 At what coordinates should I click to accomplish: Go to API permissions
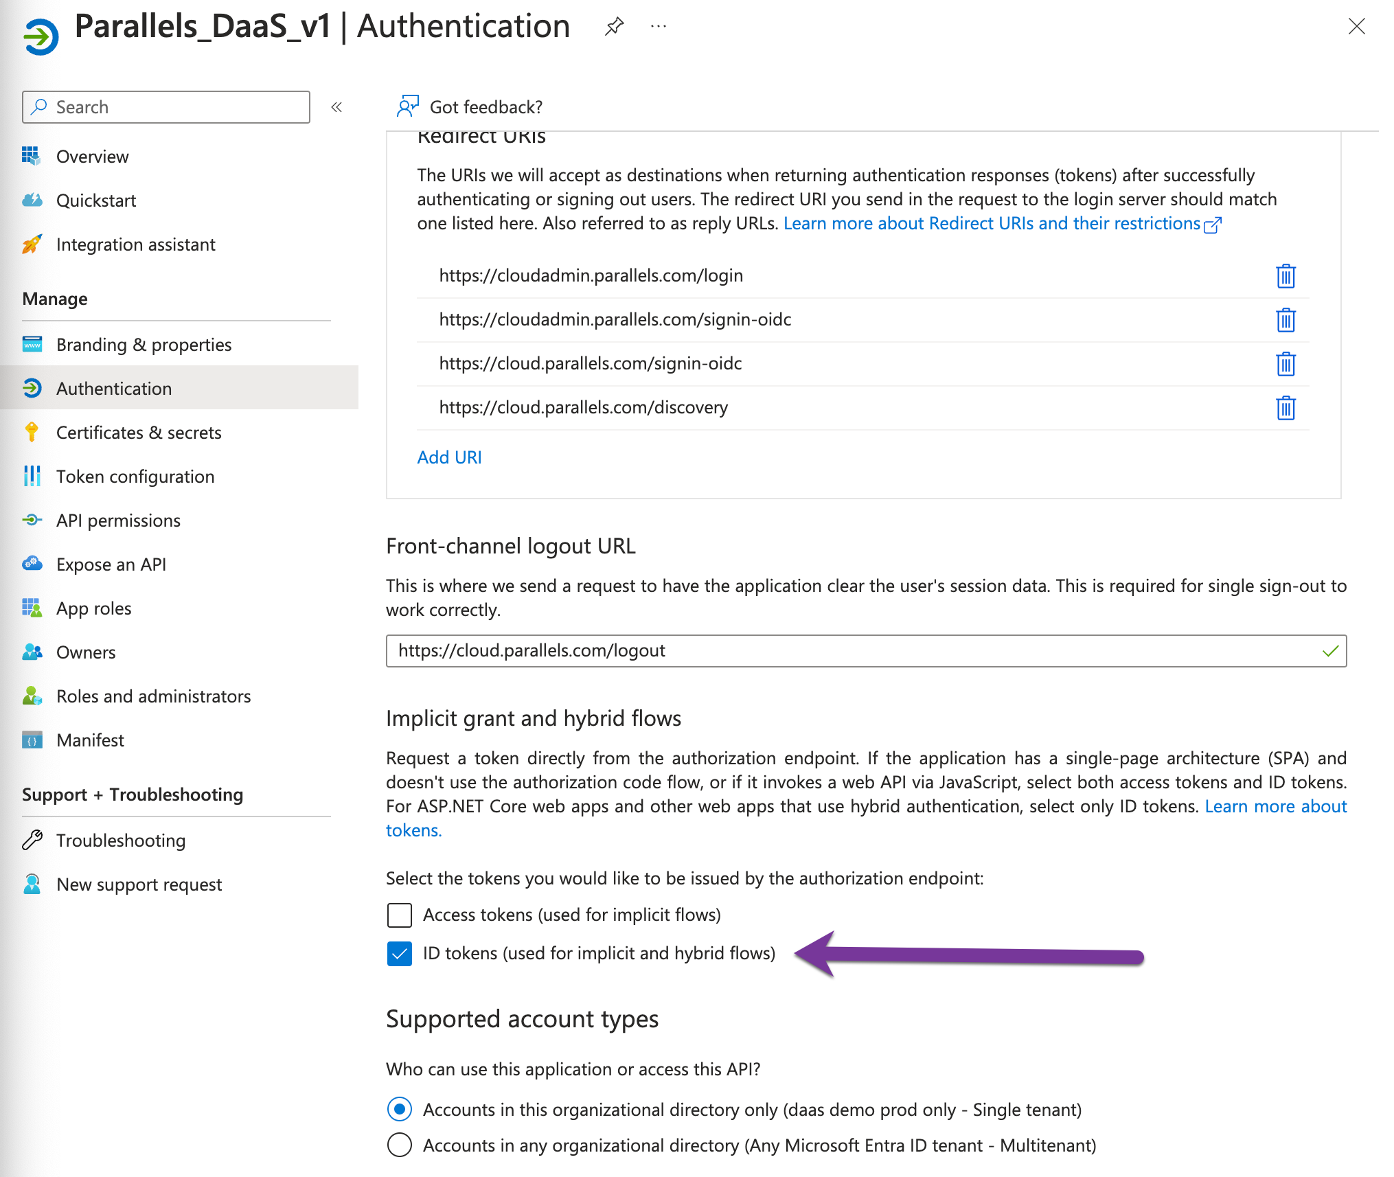(x=118, y=521)
